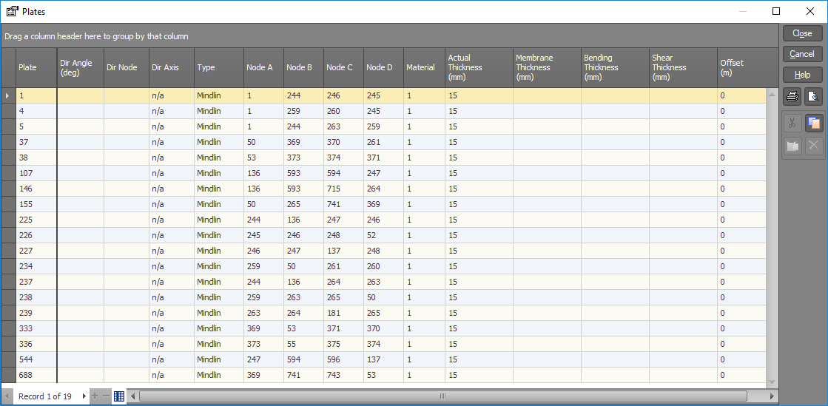Image resolution: width=828 pixels, height=406 pixels.
Task: Sort by Node A column header
Action: point(263,67)
